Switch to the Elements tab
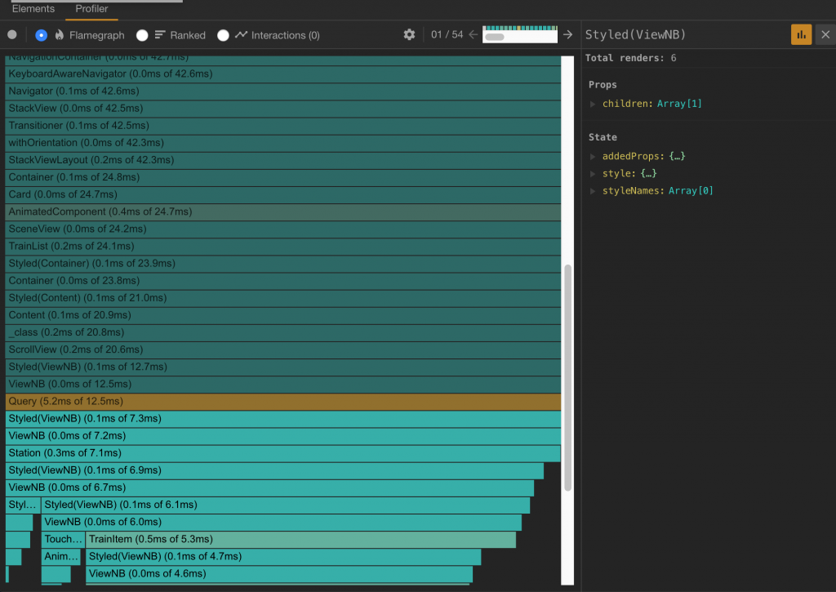836x592 pixels. click(33, 9)
